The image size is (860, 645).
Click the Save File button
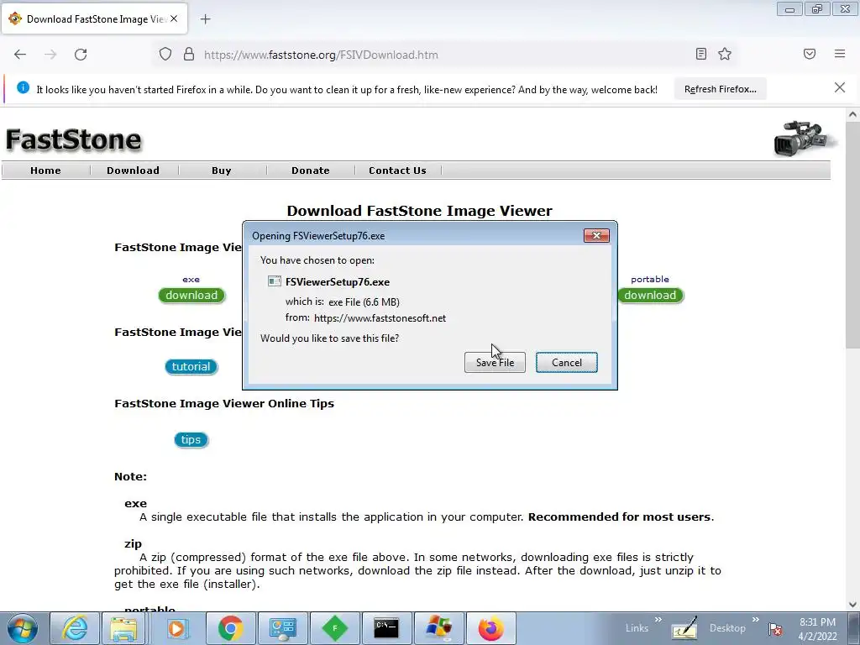point(495,363)
